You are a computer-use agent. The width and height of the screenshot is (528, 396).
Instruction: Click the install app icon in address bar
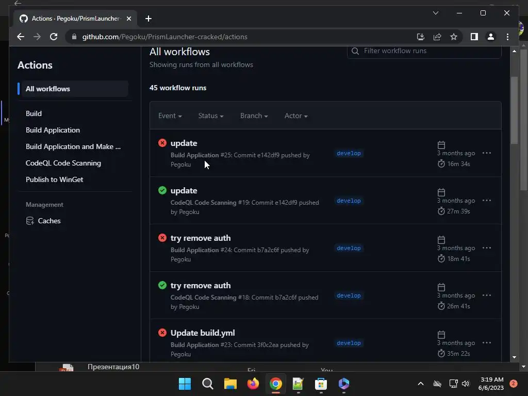click(x=421, y=37)
